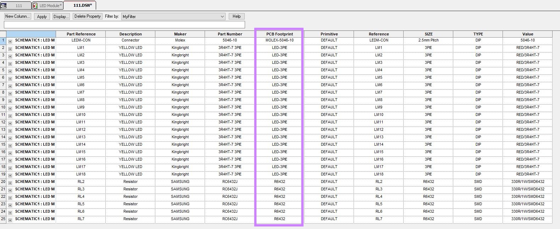Screen dimensions: 560x229
Task: Click the LM11 Reference column cell
Action: click(379, 122)
